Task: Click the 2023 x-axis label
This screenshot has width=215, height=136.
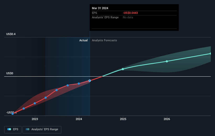Action: tap(35, 119)
